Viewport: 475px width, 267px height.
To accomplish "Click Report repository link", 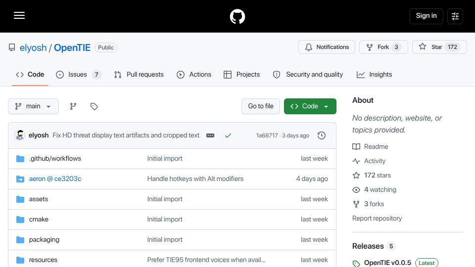I will click(377, 218).
